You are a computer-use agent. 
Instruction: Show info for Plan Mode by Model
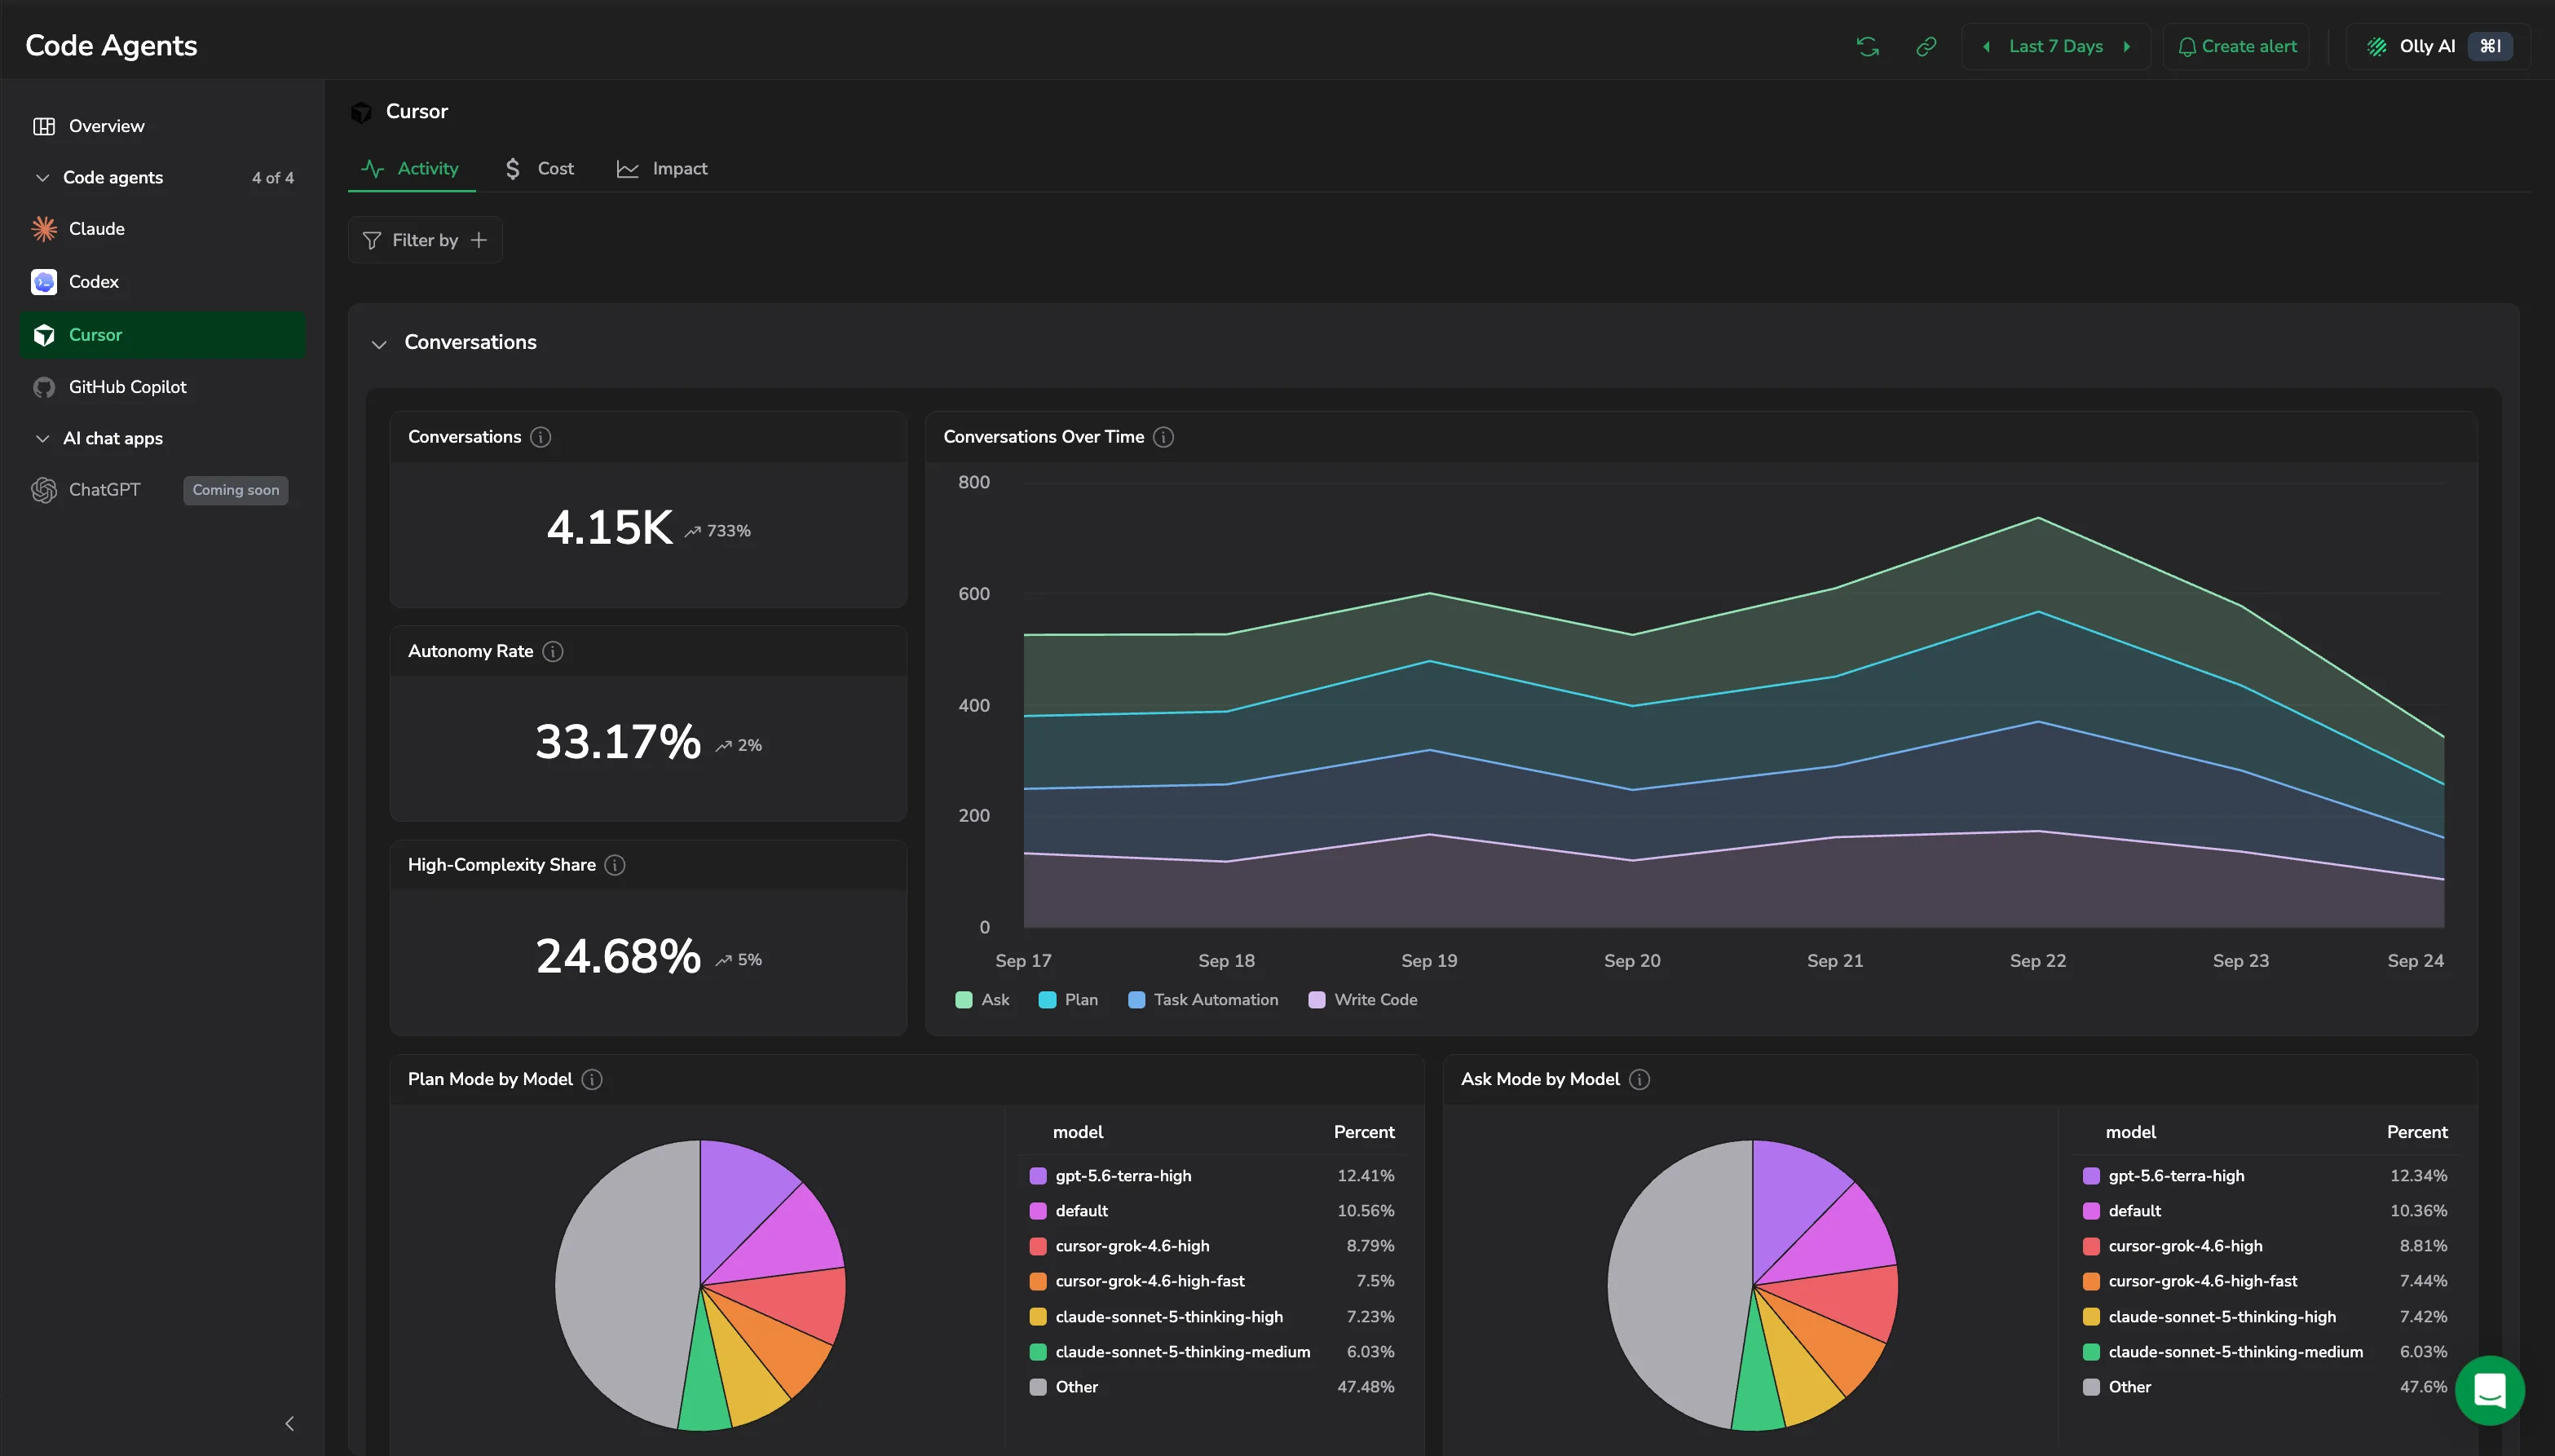592,1079
